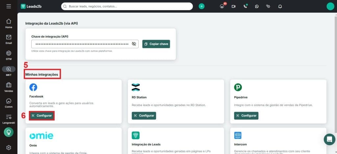The height and width of the screenshot is (154, 337).
Task: Click the RD Station card title
Action: coord(139,98)
